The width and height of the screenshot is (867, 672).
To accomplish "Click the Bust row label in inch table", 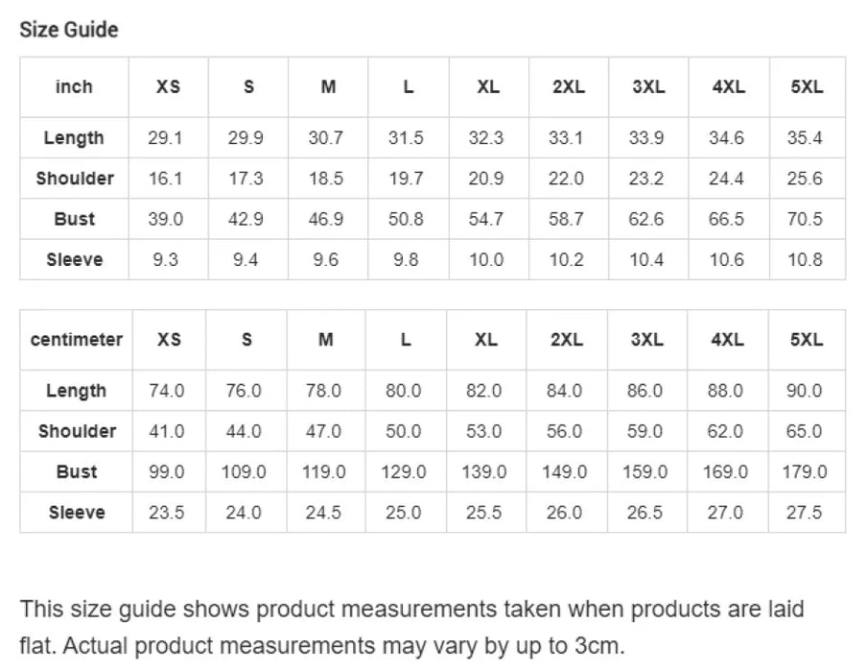I will point(74,219).
